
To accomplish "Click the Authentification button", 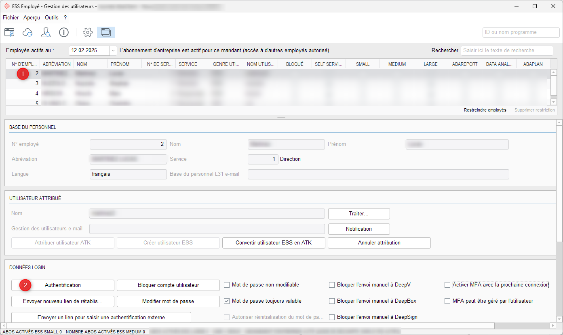I will [x=63, y=285].
